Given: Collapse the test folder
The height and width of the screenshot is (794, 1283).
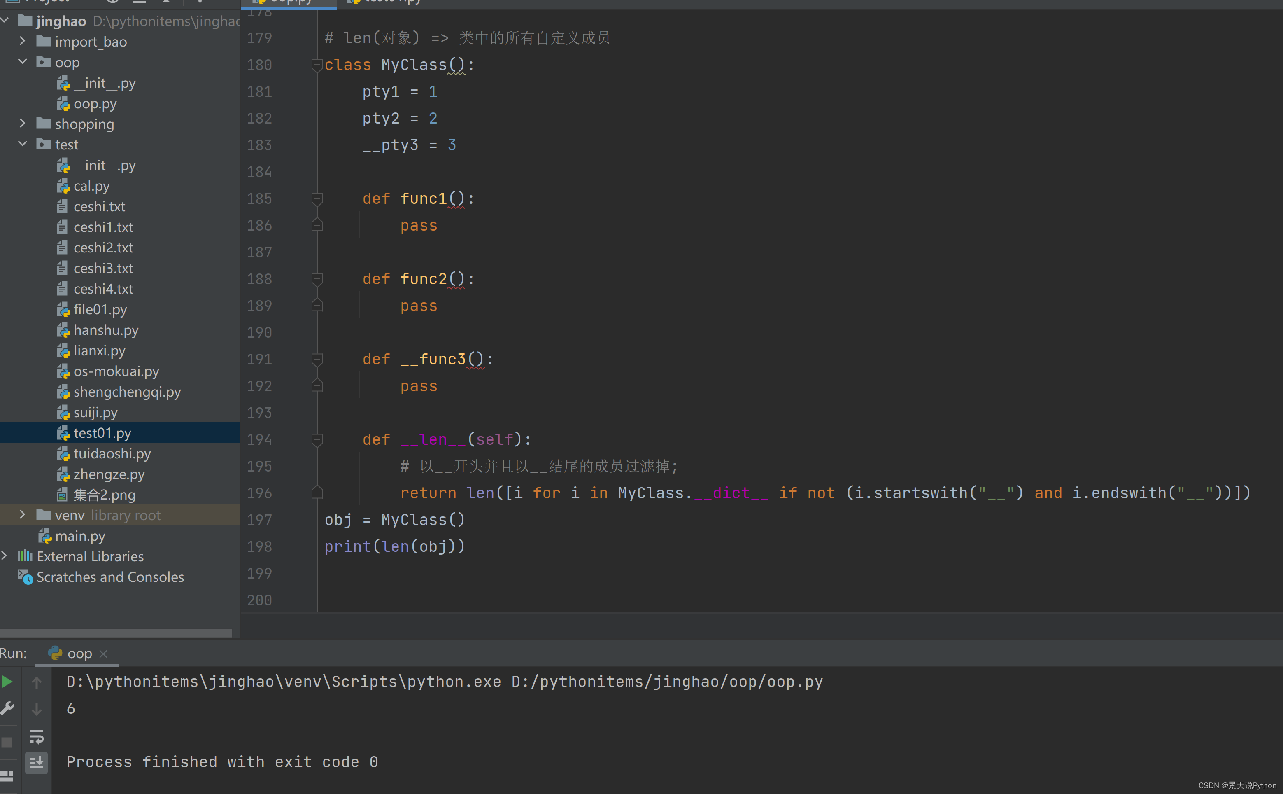Looking at the screenshot, I should (x=22, y=144).
